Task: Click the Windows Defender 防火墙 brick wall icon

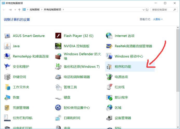Action: [x=58, y=56]
